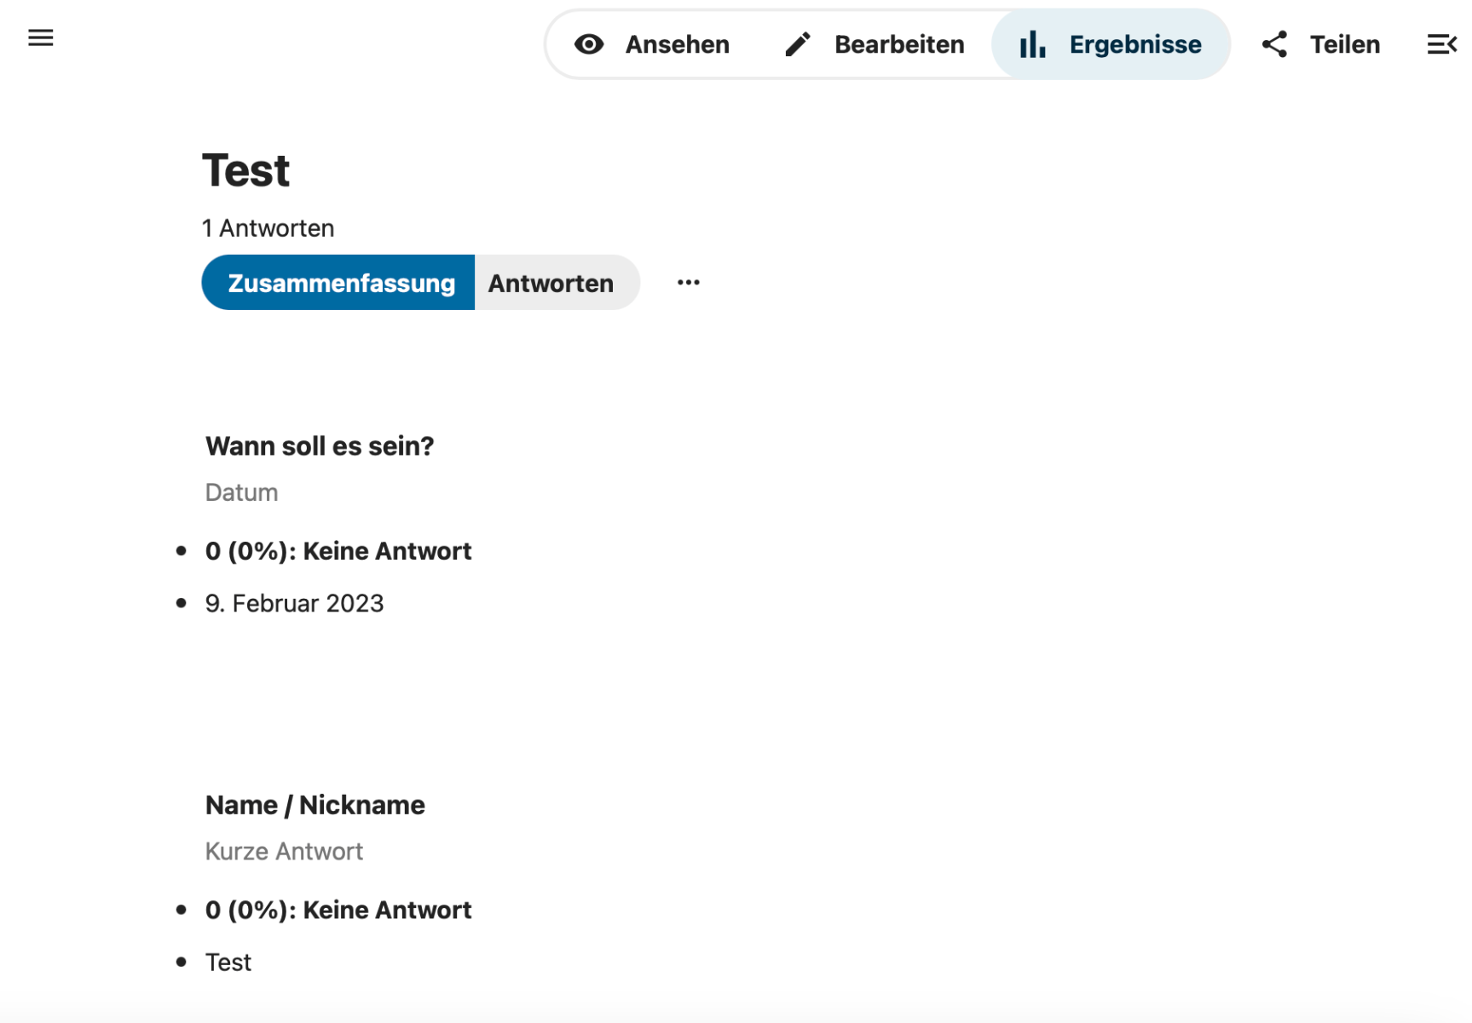Click the Teilen button label
This screenshot has width=1472, height=1023.
click(x=1344, y=44)
